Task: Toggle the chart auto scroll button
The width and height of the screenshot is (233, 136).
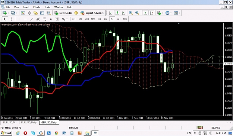Action: click(145, 13)
